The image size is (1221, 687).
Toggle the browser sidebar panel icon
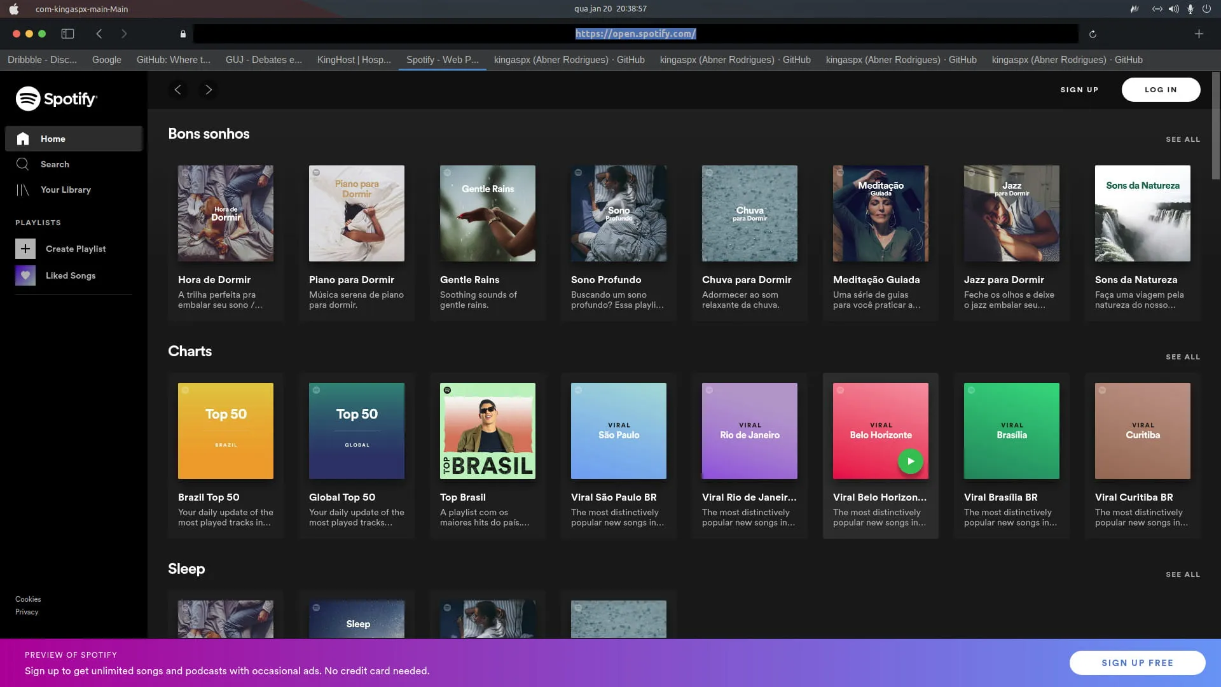coord(67,34)
